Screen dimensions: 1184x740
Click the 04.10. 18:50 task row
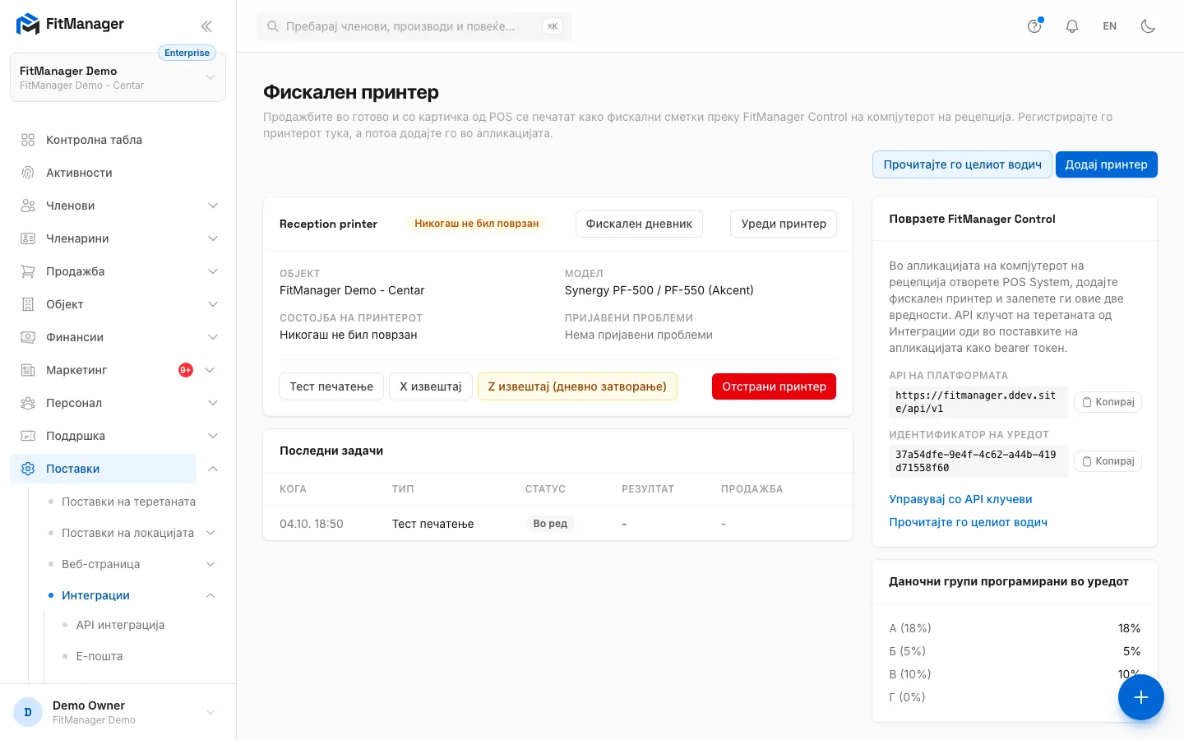pos(557,524)
